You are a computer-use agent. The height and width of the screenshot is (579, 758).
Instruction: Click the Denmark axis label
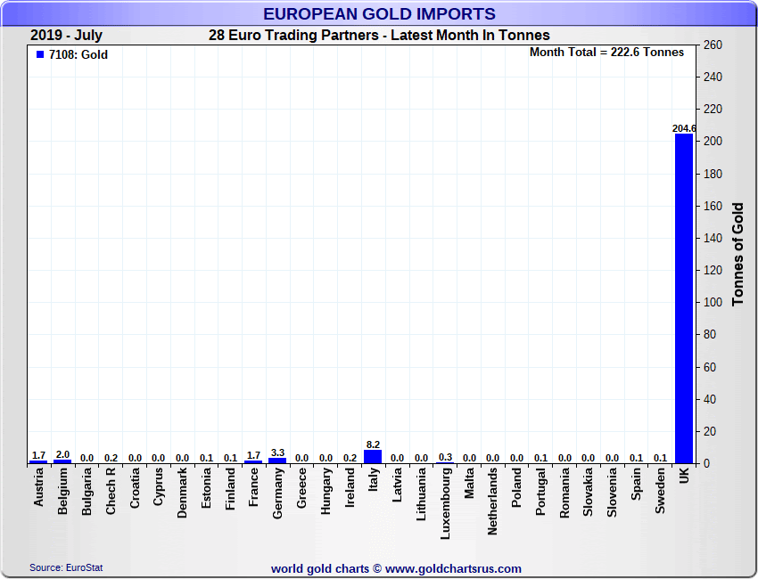click(x=182, y=493)
